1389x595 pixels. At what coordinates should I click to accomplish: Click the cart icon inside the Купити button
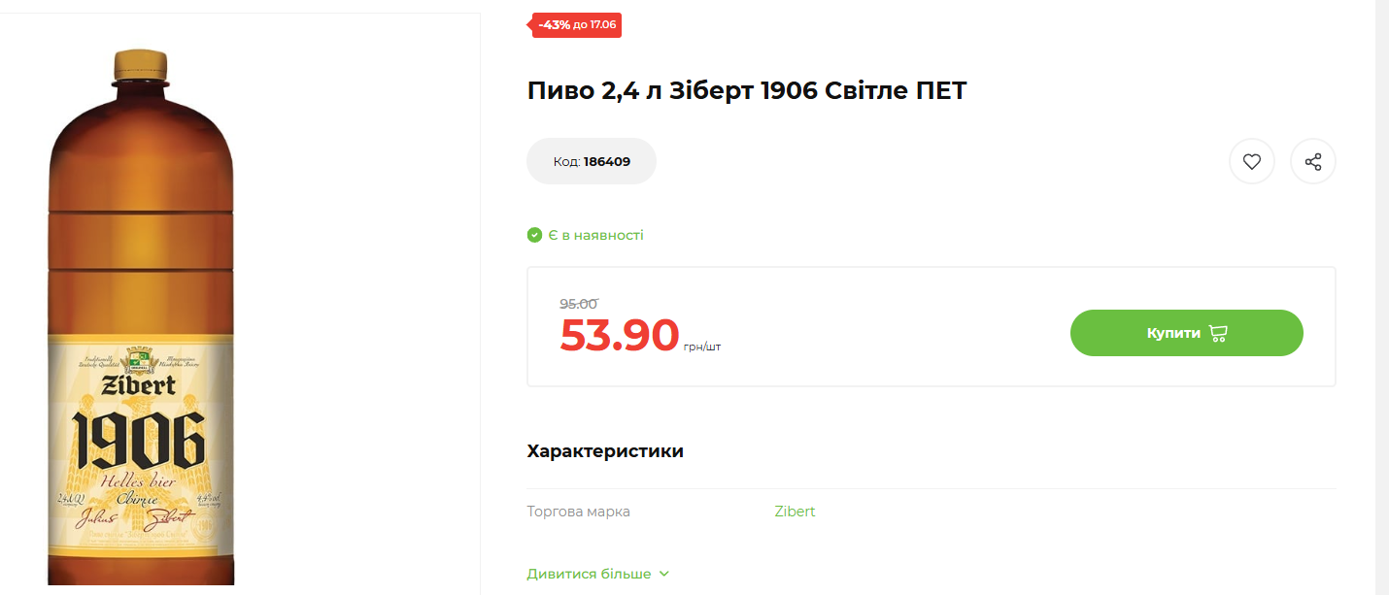click(x=1218, y=333)
